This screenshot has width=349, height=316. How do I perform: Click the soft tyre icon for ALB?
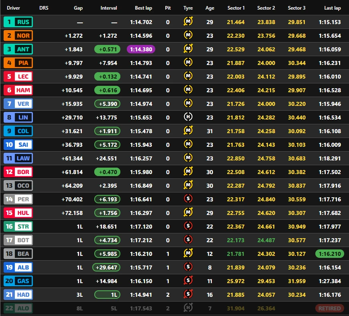coord(188,267)
